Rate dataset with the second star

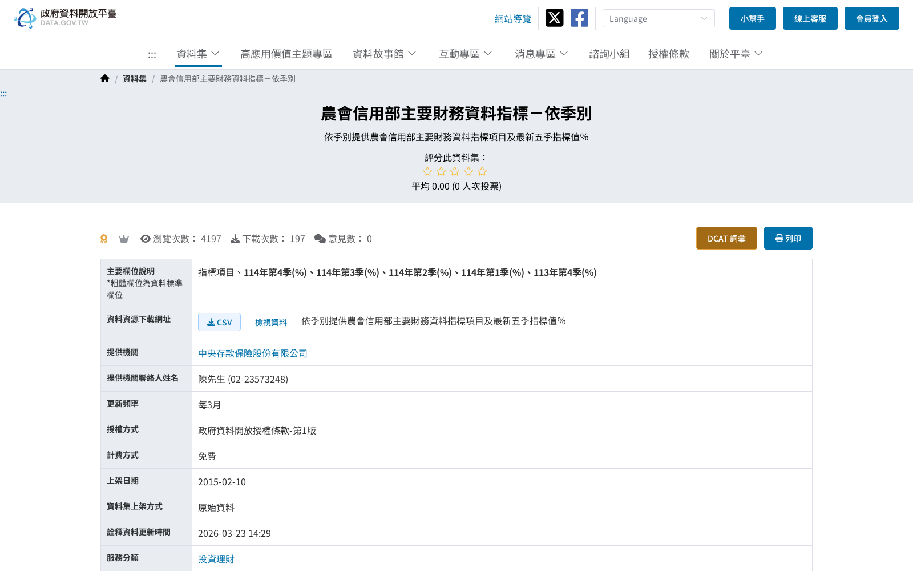(x=441, y=172)
